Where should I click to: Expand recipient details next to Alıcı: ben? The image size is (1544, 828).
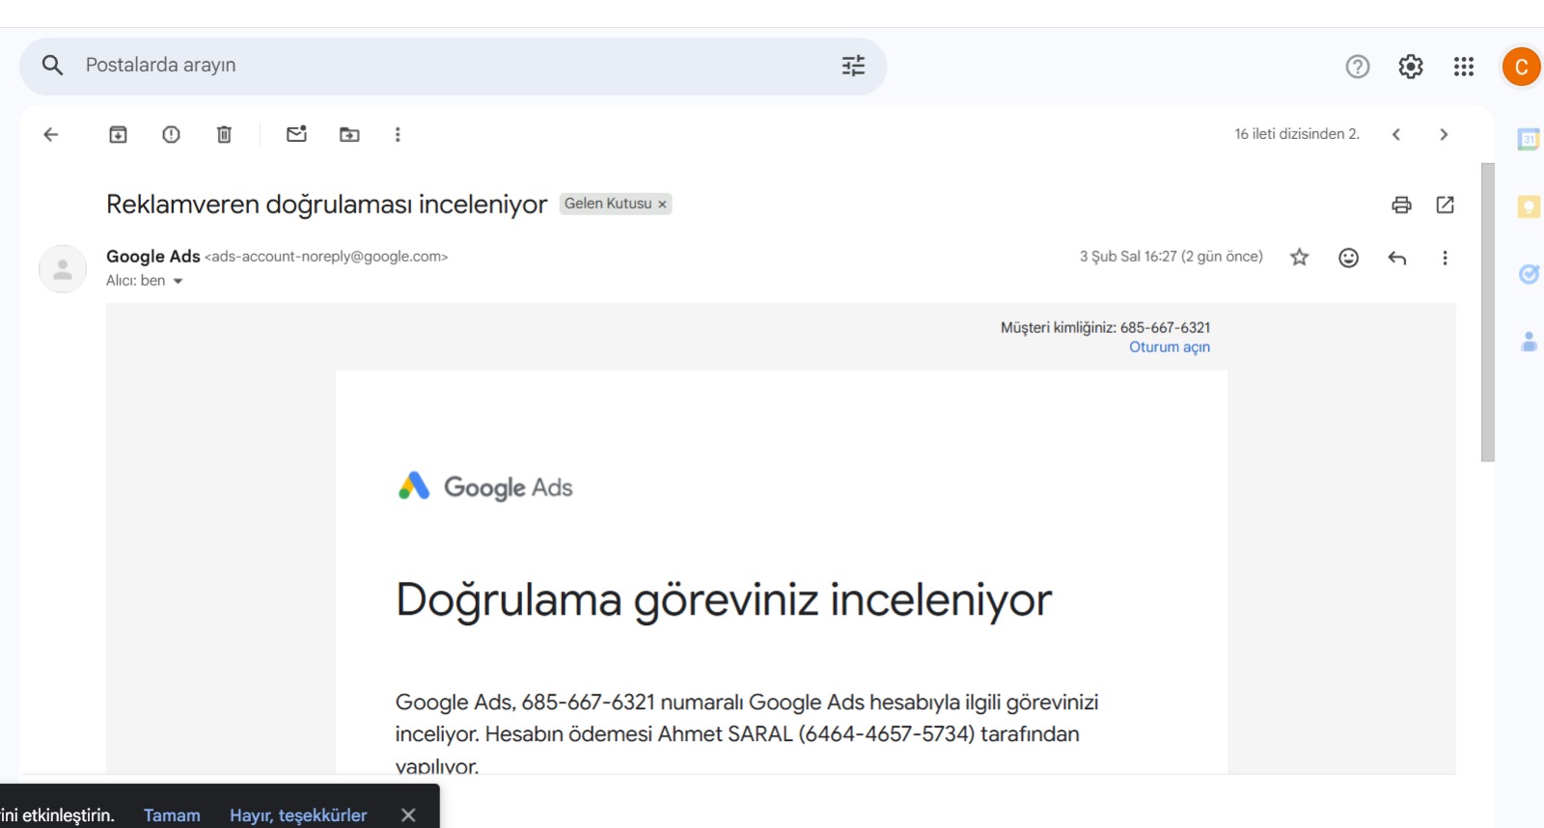(x=178, y=281)
